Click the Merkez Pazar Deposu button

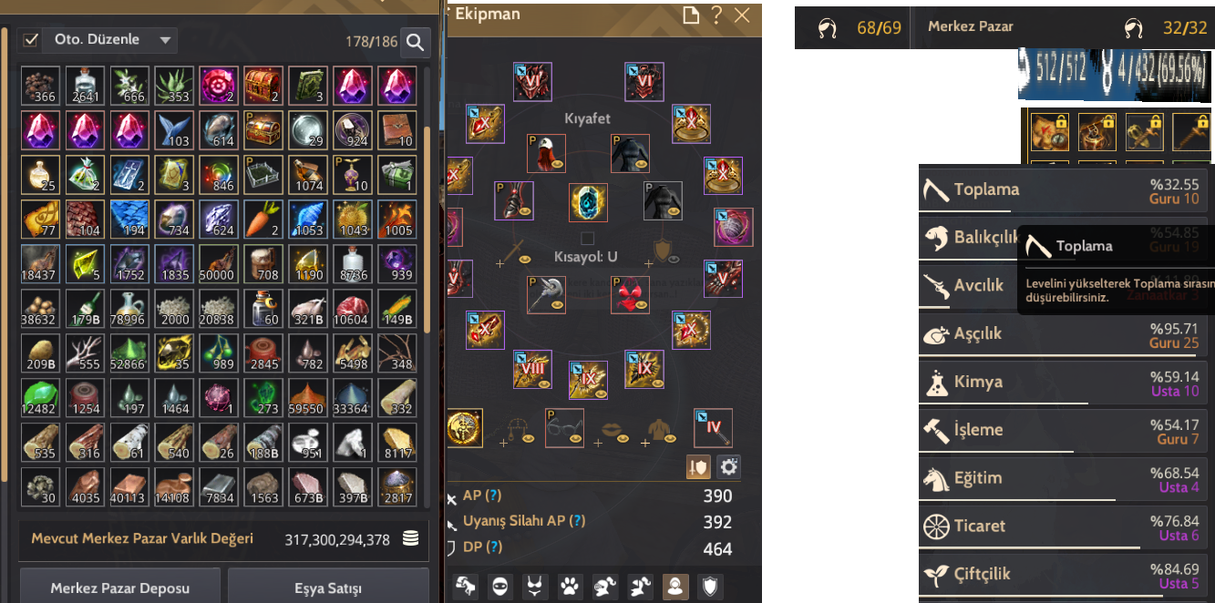(120, 587)
